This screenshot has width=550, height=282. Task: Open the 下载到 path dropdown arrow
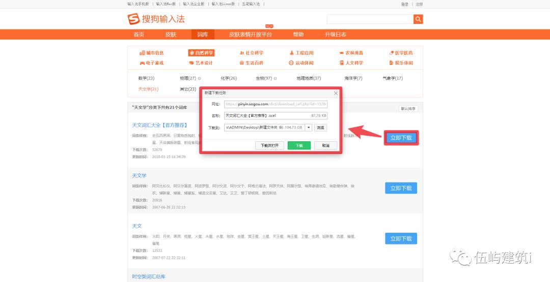[309, 128]
